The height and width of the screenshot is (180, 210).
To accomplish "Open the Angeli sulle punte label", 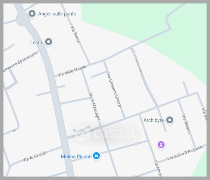I will point(57,14).
